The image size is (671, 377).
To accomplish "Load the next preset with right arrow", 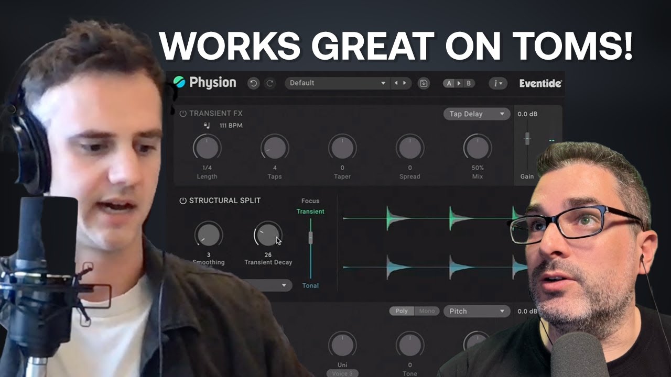I will pos(404,83).
